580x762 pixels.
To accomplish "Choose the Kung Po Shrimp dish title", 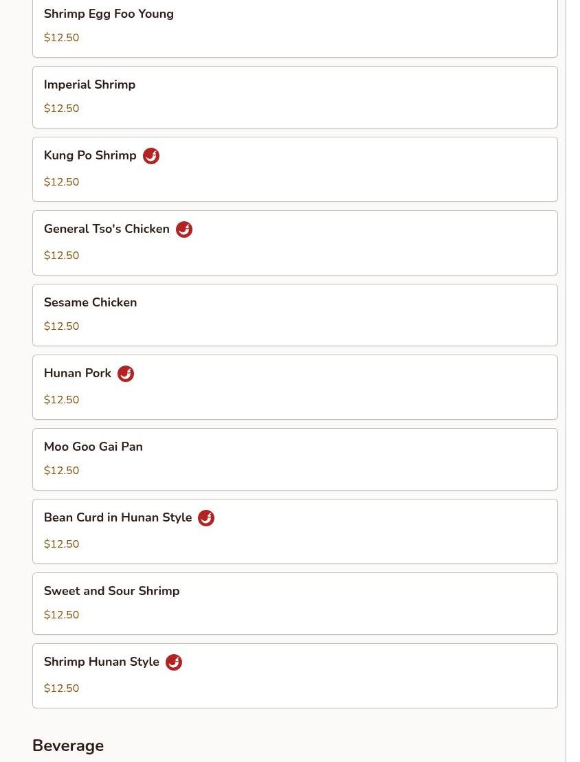I will [90, 155].
